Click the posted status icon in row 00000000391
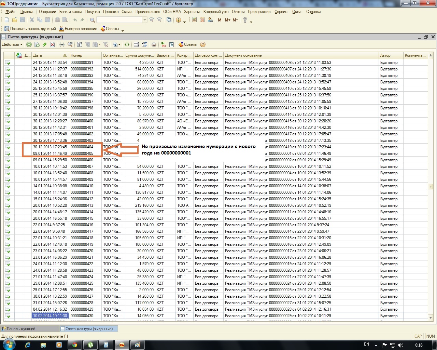 pos(8,63)
